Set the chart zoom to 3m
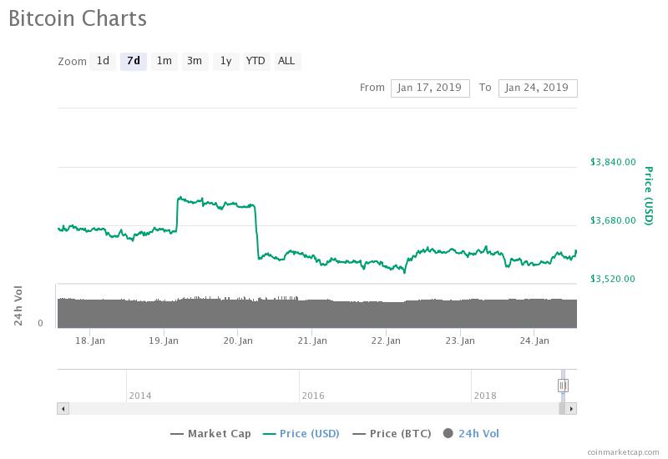Image resolution: width=668 pixels, height=459 pixels. [x=195, y=61]
